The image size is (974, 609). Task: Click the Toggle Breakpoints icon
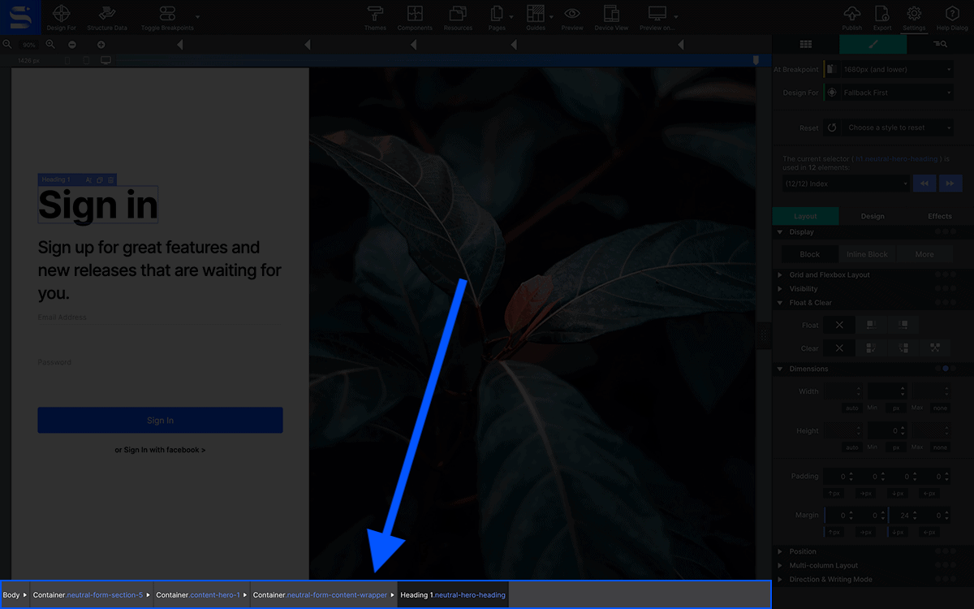[x=167, y=14]
